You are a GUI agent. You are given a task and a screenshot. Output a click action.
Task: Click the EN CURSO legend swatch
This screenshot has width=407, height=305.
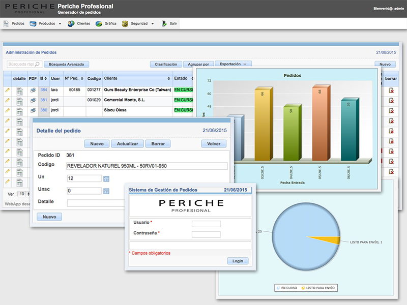point(278,288)
